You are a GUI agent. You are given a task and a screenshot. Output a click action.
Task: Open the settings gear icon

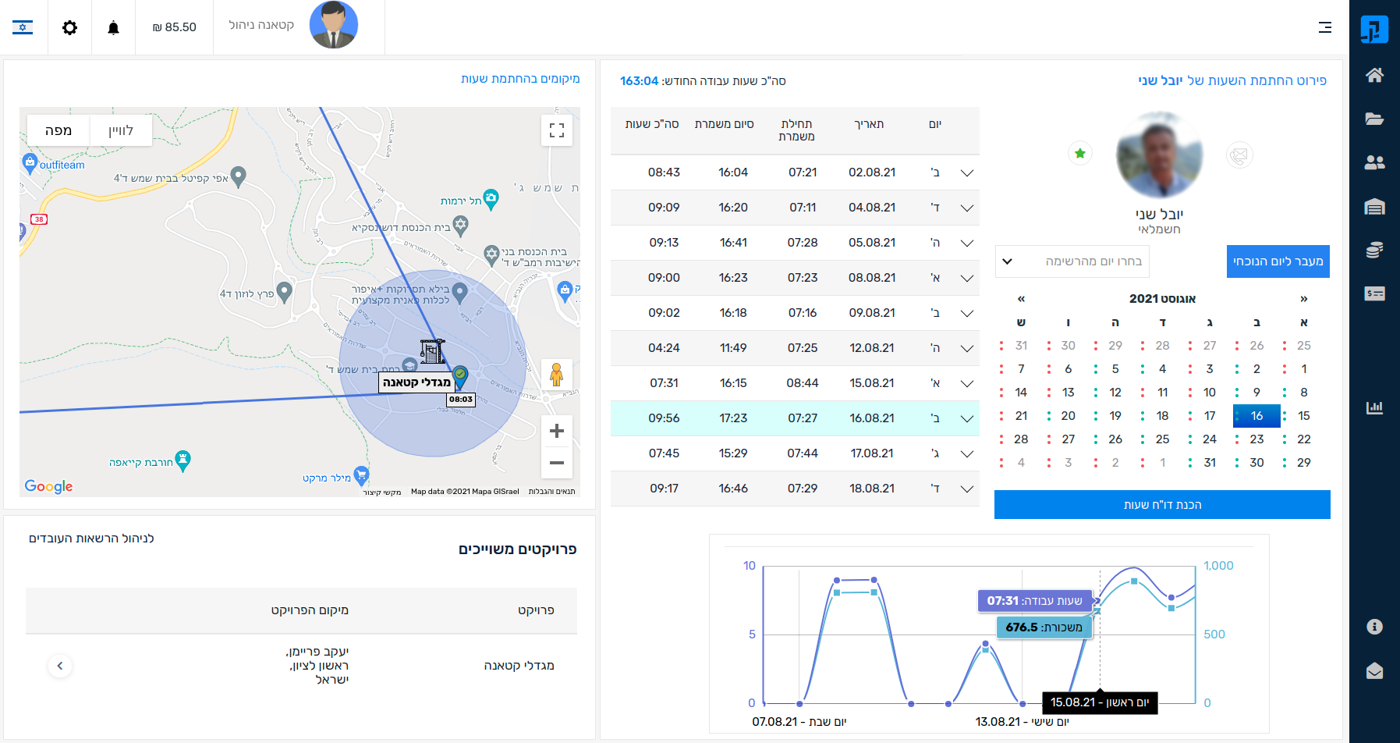click(x=69, y=27)
